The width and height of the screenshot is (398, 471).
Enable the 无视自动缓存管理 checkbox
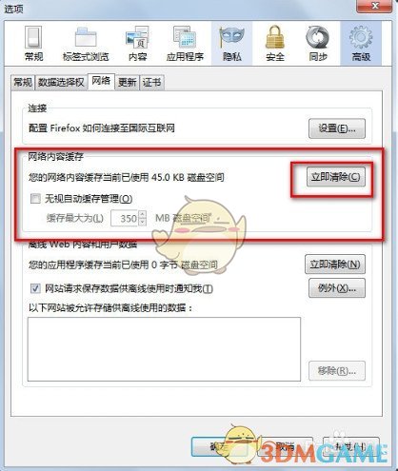pos(35,199)
